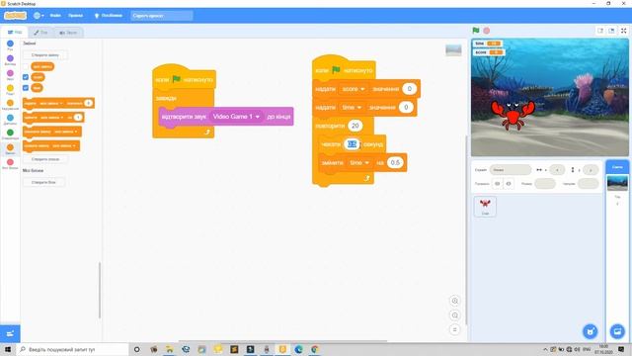Open the time dropdown in set block
The image size is (632, 356).
[x=352, y=108]
